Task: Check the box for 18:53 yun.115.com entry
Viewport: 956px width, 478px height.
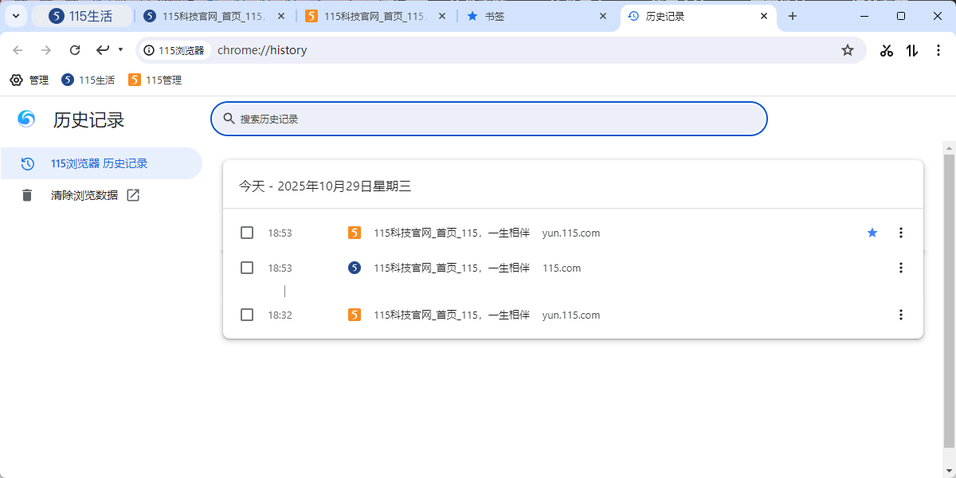Action: [x=247, y=233]
